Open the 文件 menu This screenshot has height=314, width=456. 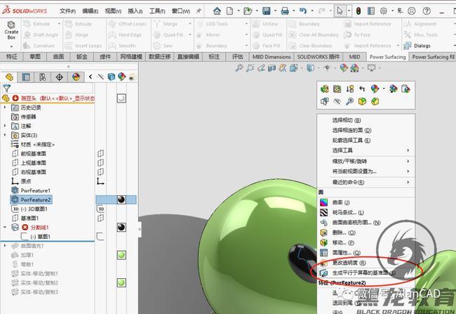(x=67, y=11)
